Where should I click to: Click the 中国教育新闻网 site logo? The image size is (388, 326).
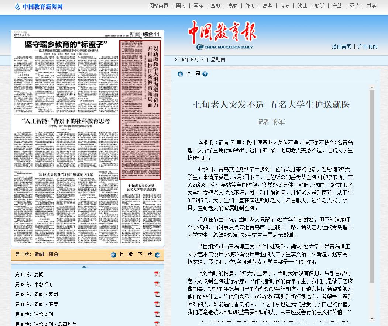point(39,6)
